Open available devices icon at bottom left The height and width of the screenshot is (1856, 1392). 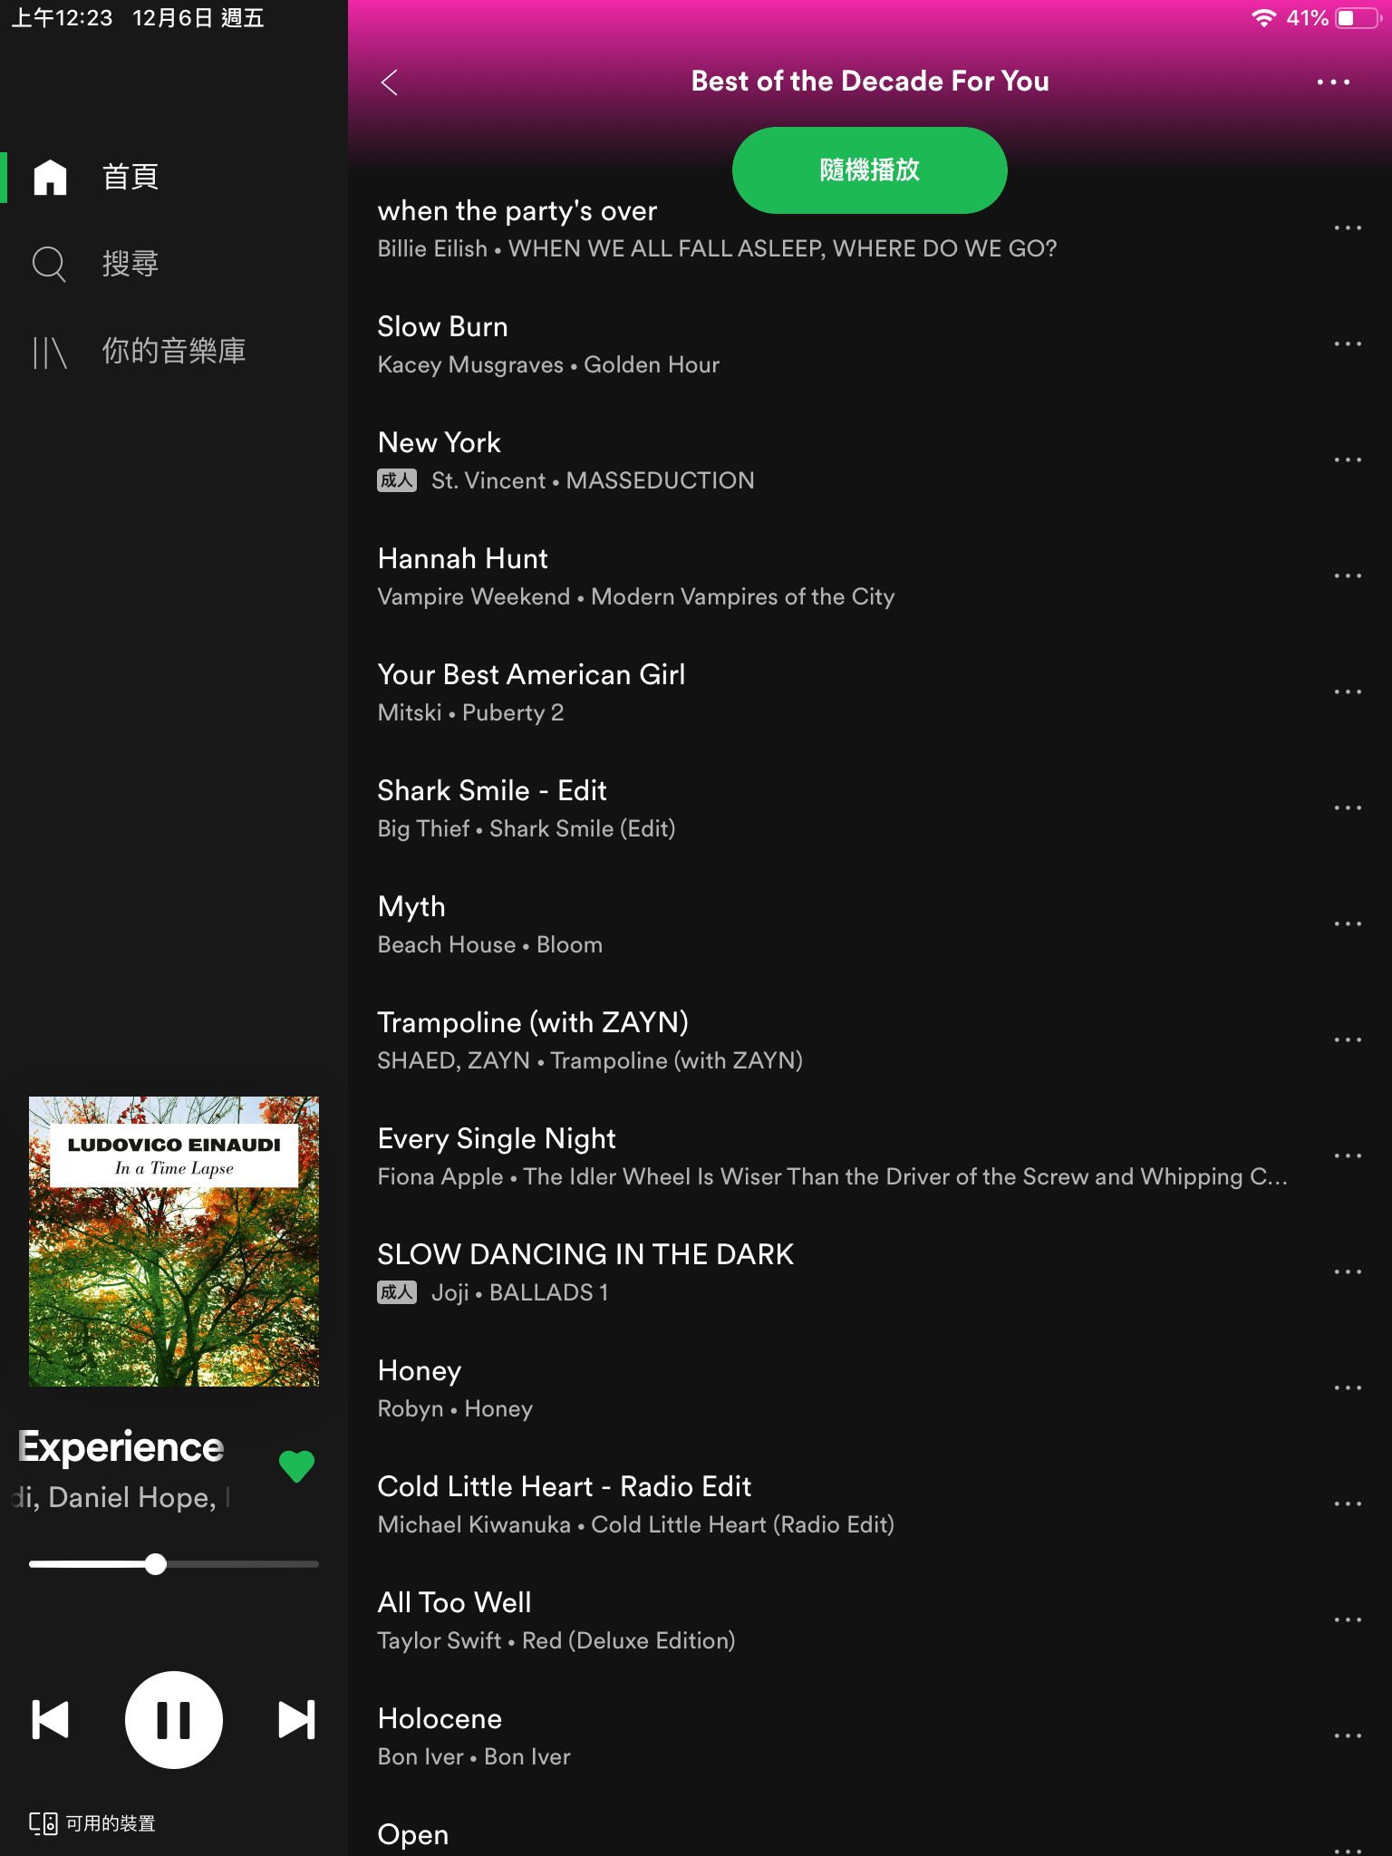[x=43, y=1823]
